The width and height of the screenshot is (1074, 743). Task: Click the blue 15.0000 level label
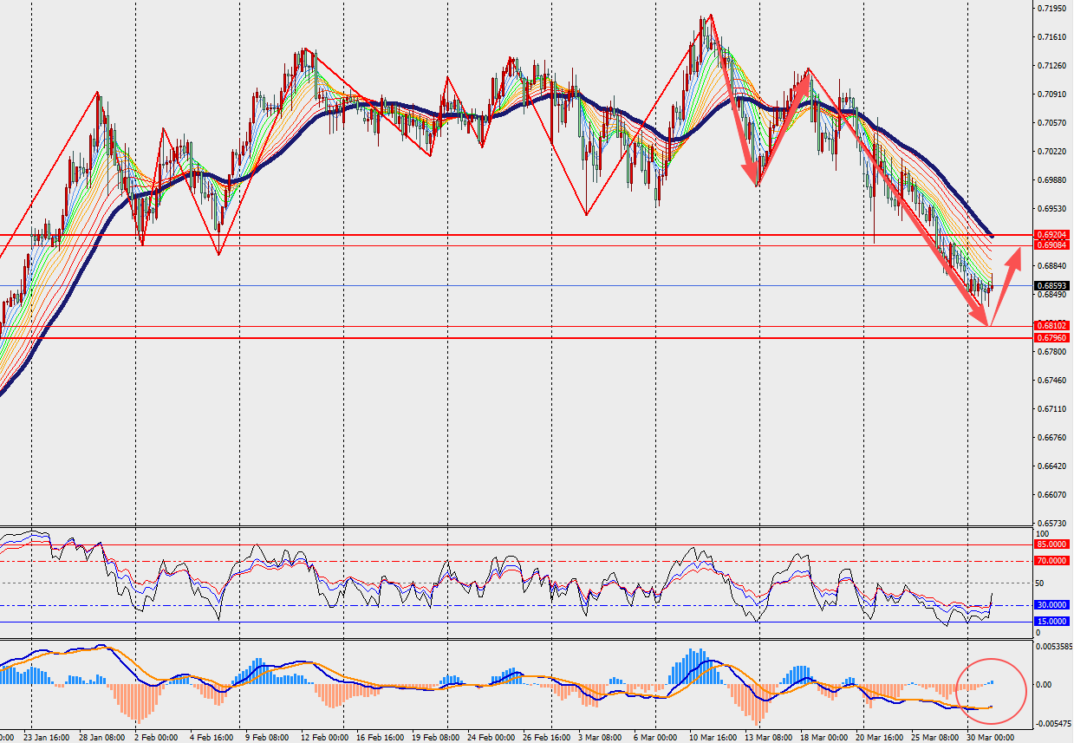(x=1051, y=622)
